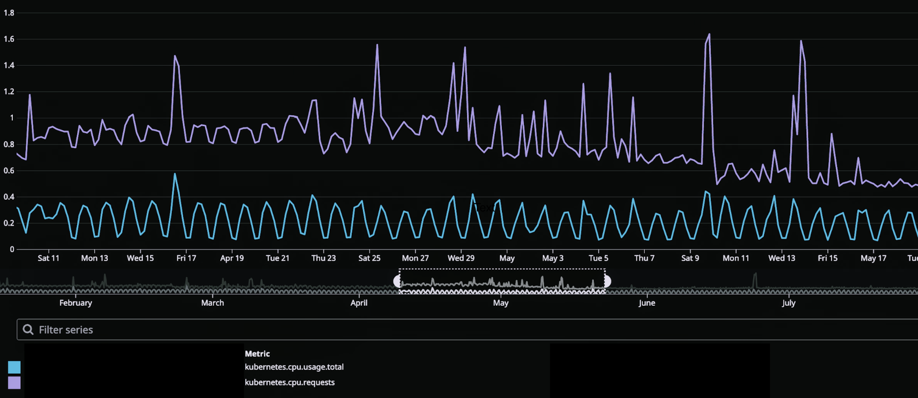Click July on the overview timeline
The width and height of the screenshot is (918, 398).
tap(788, 303)
